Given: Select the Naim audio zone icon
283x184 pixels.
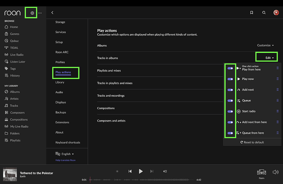Looking at the screenshot, I should point(262,172).
